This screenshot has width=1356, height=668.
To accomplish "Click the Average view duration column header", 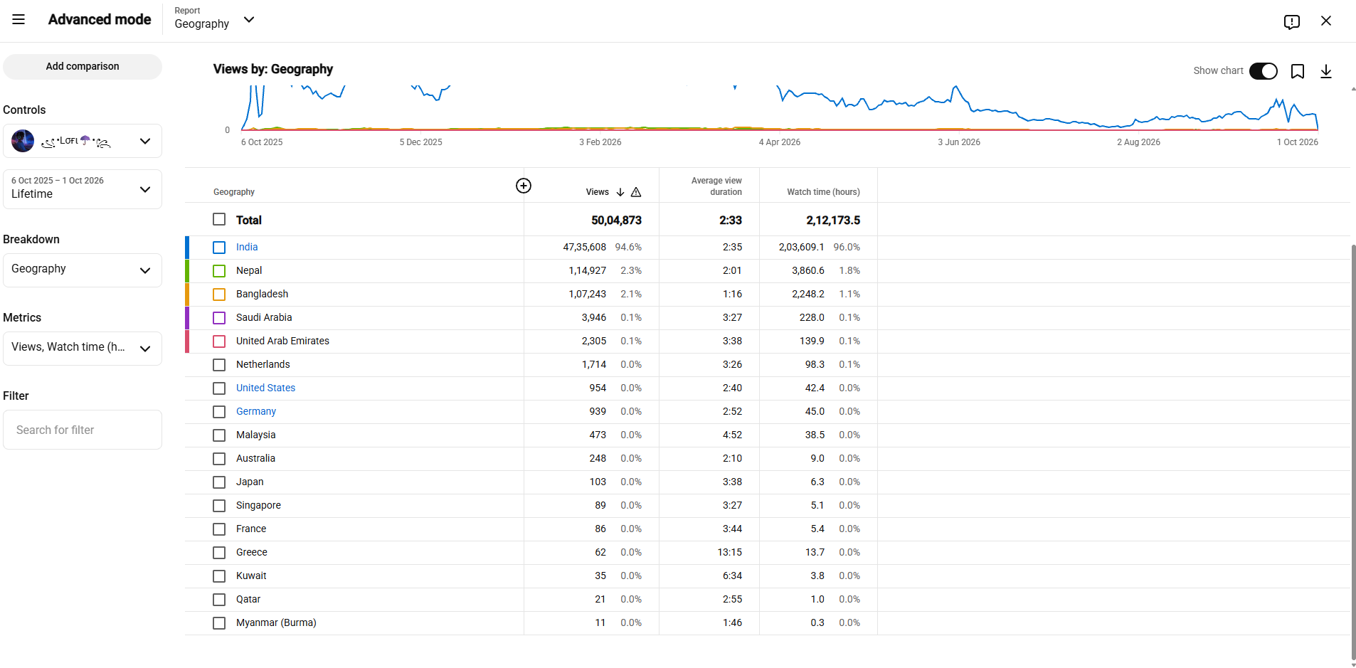I will [716, 186].
